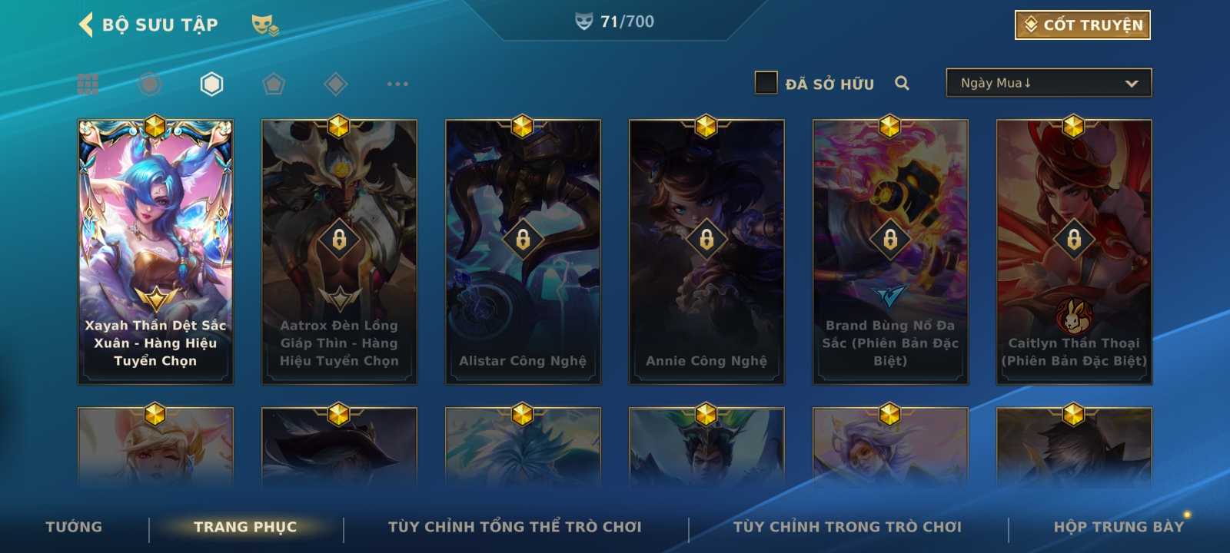The image size is (1230, 553).
Task: Open more filters three-dots icon
Action: [397, 84]
